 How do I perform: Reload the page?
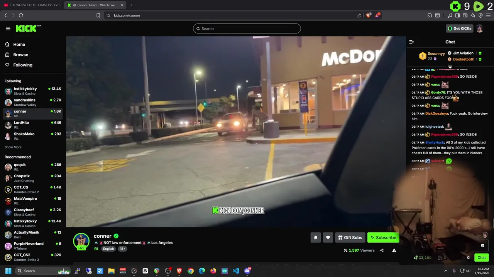coord(21,15)
